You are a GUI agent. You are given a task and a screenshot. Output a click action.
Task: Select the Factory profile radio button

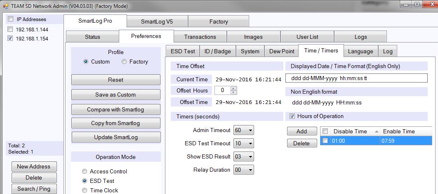[124, 62]
